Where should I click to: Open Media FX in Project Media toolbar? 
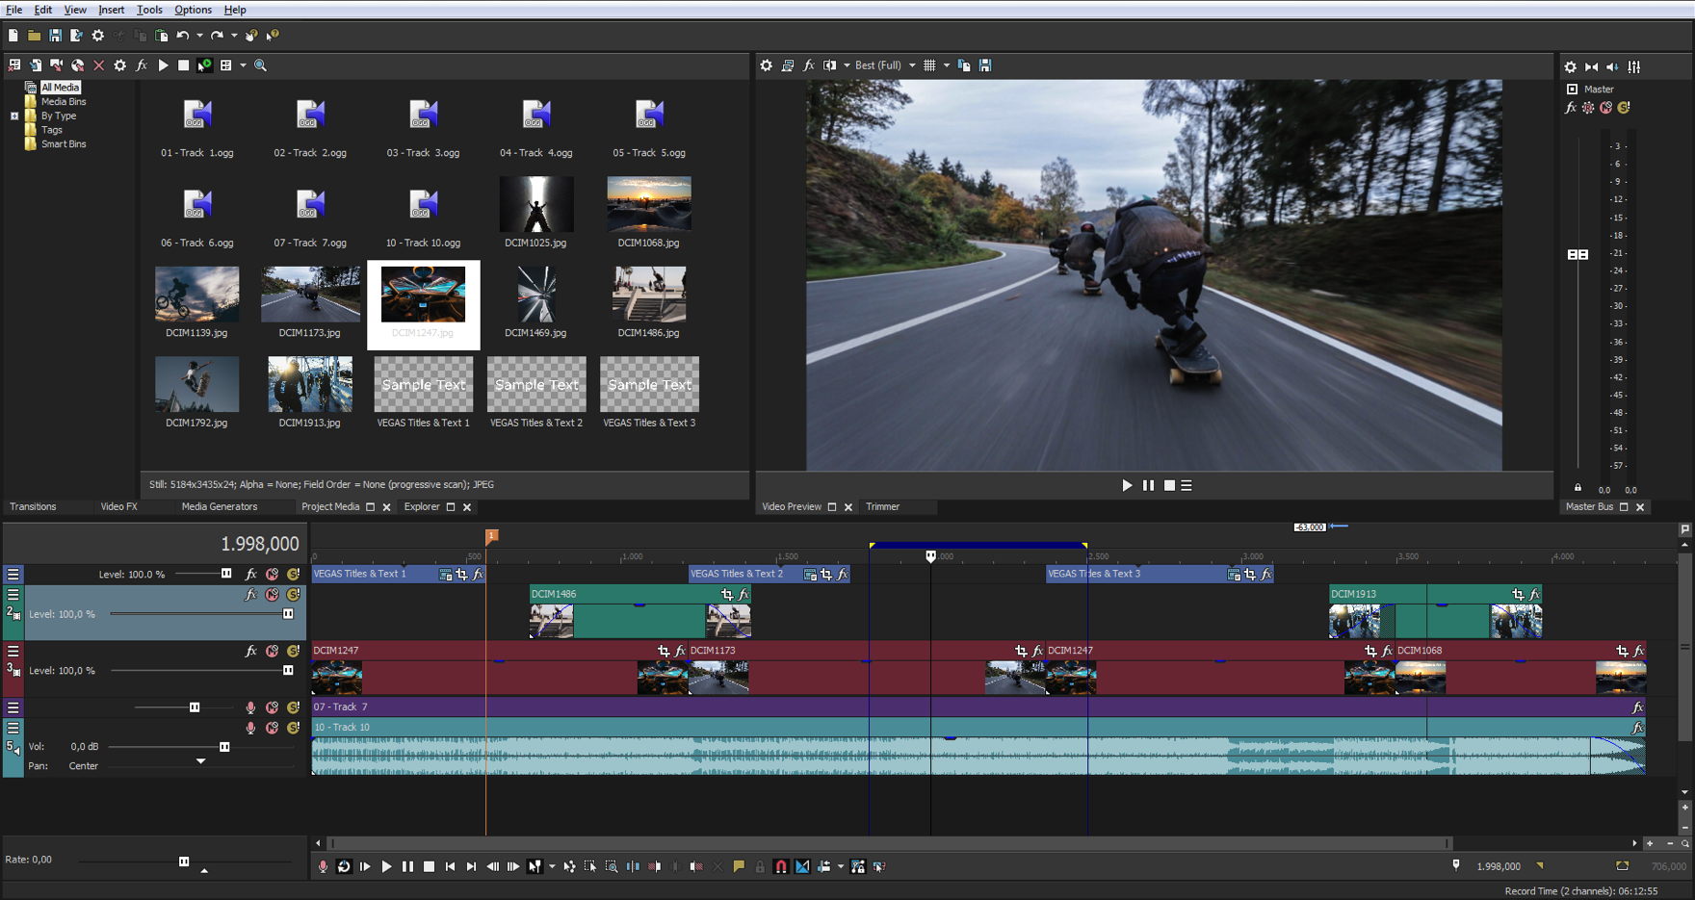142,65
